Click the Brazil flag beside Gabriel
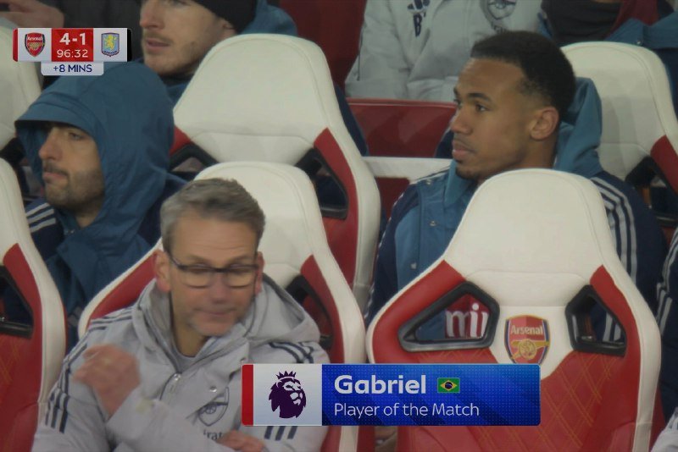The height and width of the screenshot is (452, 678). pos(448,385)
